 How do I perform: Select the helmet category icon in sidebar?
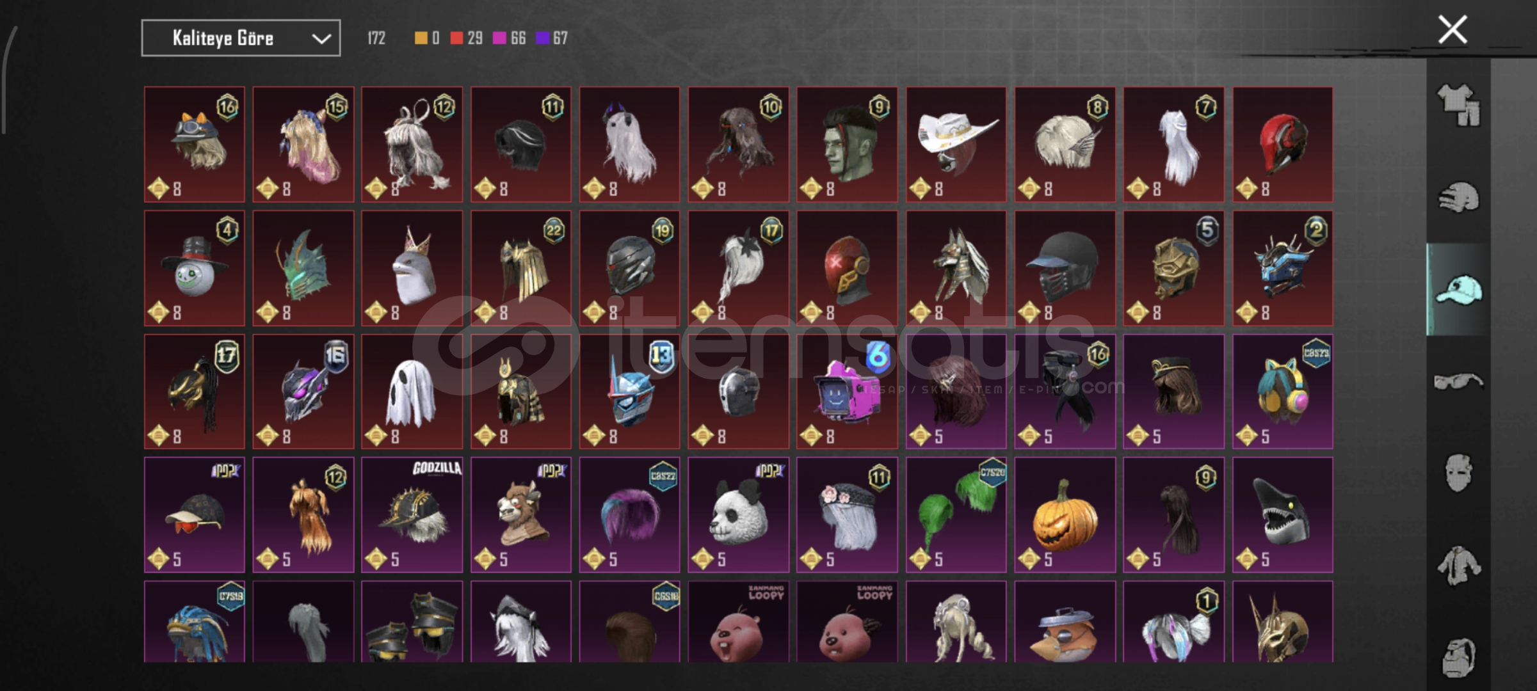[x=1458, y=196]
